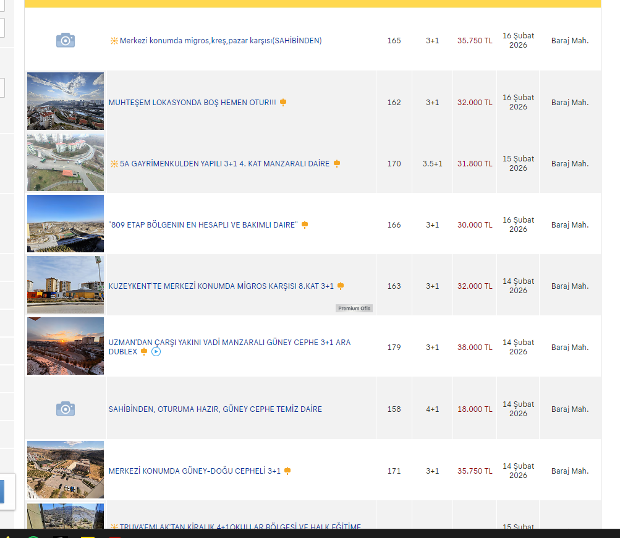Click price 31.800 TL
Viewport: 620px width, 538px height.
click(x=475, y=164)
